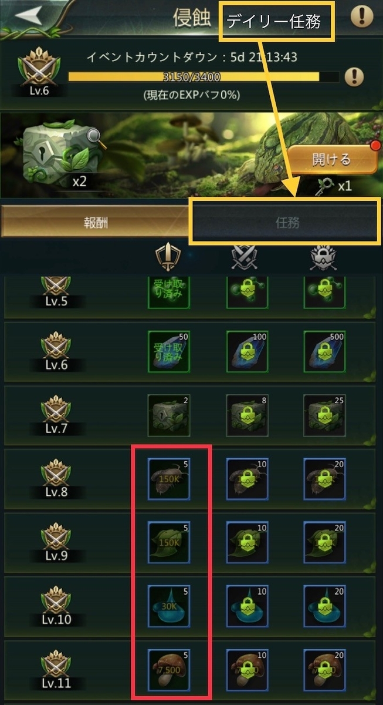Image resolution: width=383 pixels, height=705 pixels.
Task: Select the gold sword column icon
Action: click(167, 257)
